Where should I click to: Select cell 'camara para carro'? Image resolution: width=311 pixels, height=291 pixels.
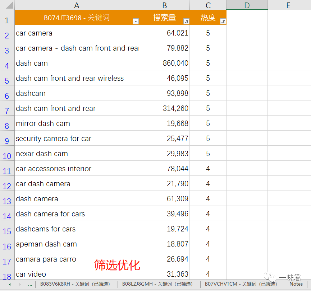coord(77,259)
